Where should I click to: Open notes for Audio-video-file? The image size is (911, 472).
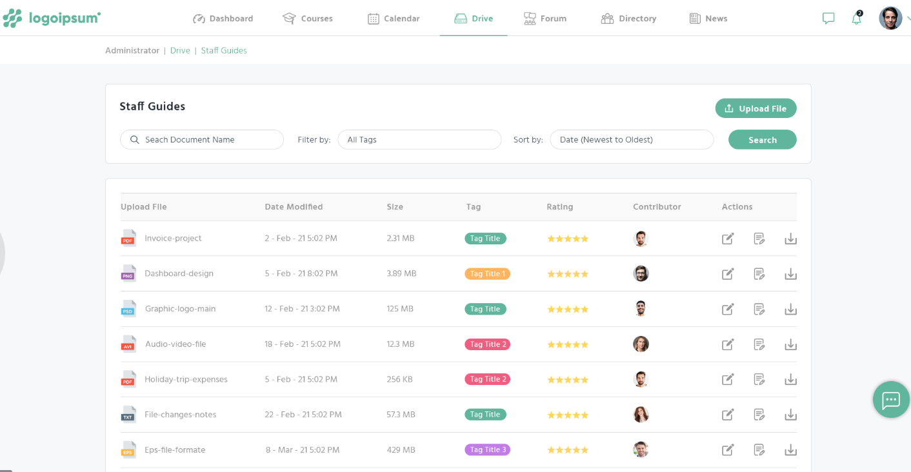(x=759, y=344)
